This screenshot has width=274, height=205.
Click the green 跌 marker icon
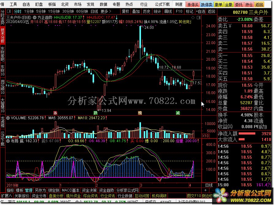pyautogui.click(x=96, y=113)
